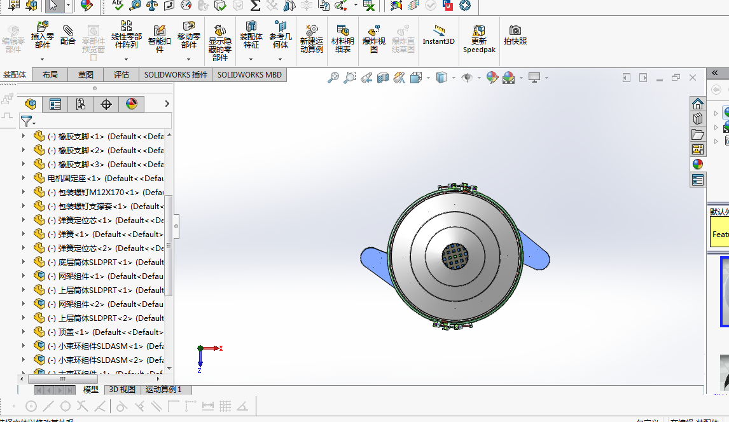Create New Motion Study (新建运动算例)
729x422 pixels.
(312, 39)
